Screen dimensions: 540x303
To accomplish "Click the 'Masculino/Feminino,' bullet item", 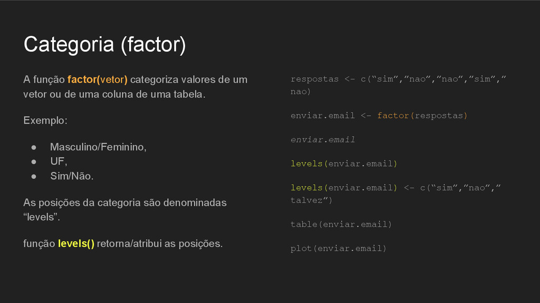I will [x=98, y=147].
